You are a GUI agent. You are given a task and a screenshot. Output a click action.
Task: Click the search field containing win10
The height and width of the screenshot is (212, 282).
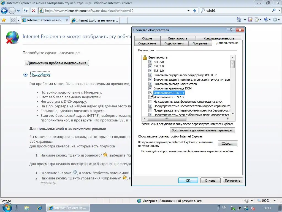(x=238, y=10)
